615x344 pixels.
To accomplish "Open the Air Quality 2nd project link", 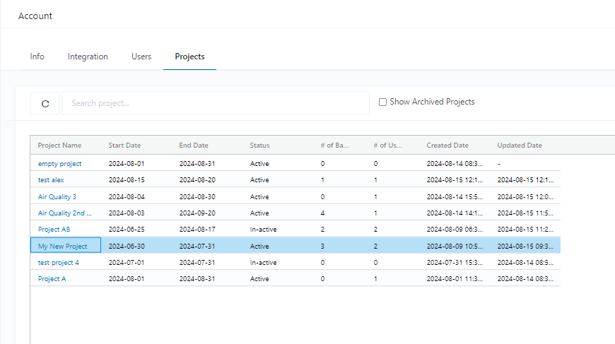I will pos(65,213).
